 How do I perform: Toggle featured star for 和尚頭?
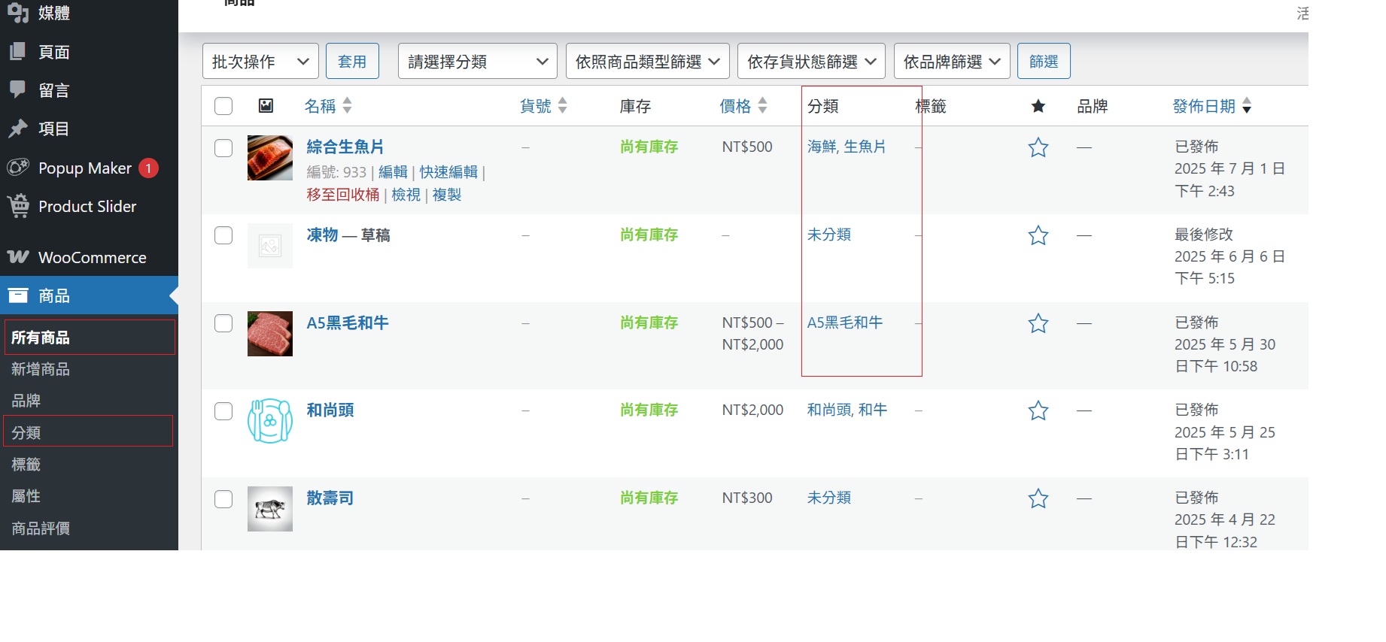[1038, 410]
